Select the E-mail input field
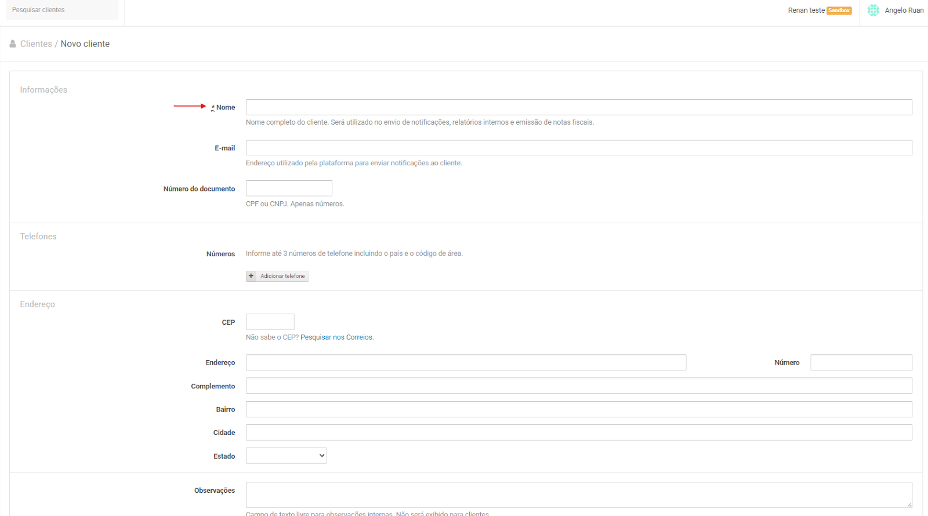 tap(578, 148)
